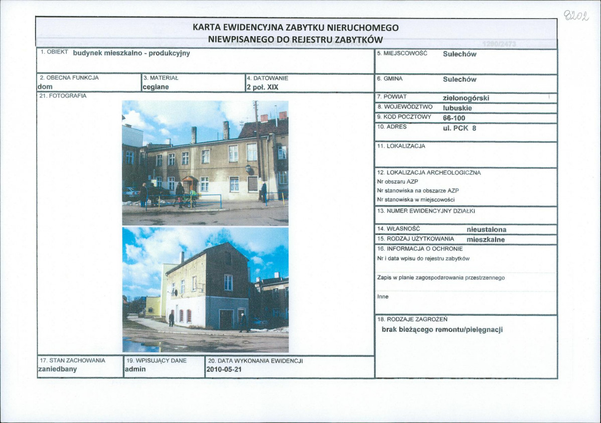The height and width of the screenshot is (423, 601).
Task: Select the ownership value 'nieustalona'
Action: pos(486,230)
